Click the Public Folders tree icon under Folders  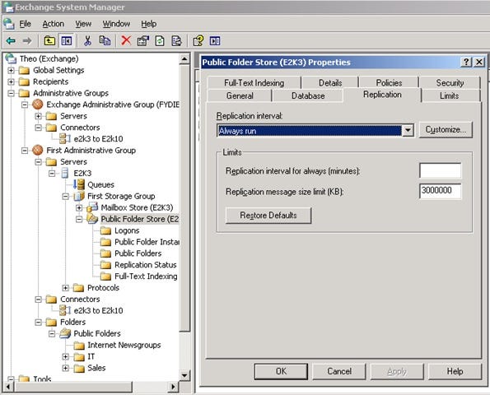pos(65,333)
